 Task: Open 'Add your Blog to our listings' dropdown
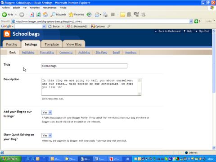[x=47, y=112]
